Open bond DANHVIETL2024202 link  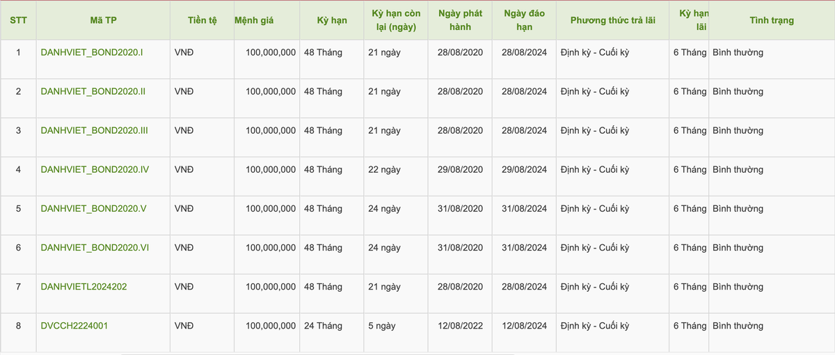tap(84, 287)
